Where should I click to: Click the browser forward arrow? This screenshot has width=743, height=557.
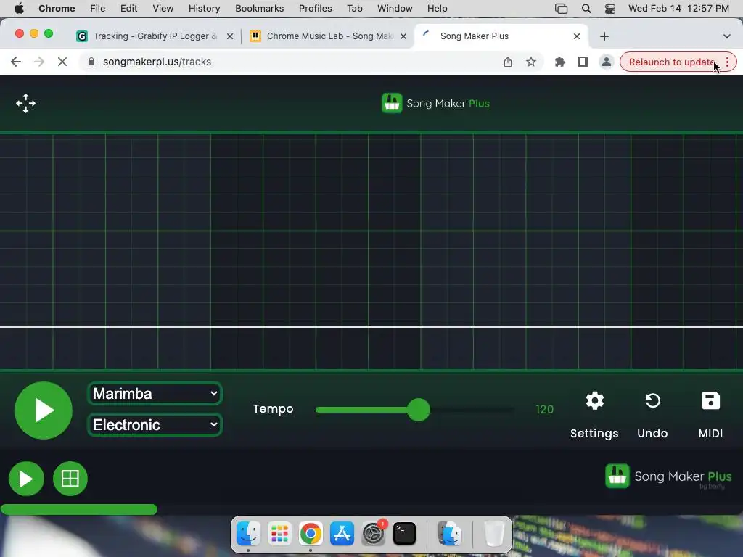tap(39, 62)
